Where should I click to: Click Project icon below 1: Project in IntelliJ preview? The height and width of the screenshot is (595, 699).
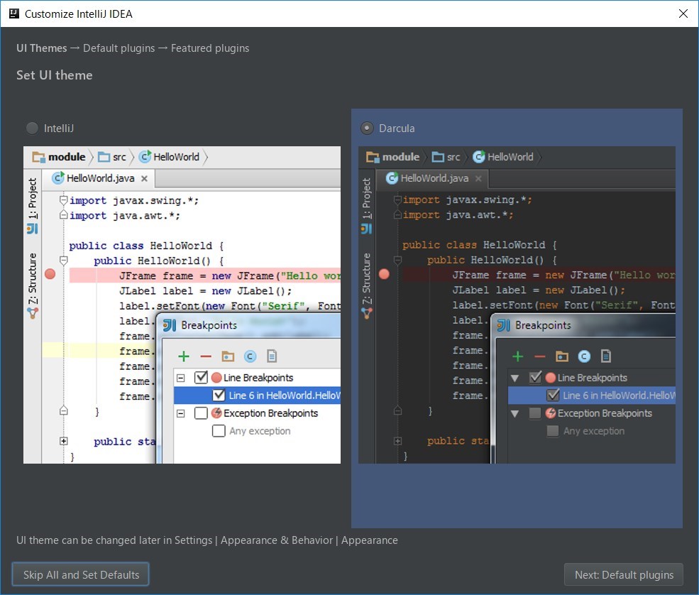(x=33, y=229)
